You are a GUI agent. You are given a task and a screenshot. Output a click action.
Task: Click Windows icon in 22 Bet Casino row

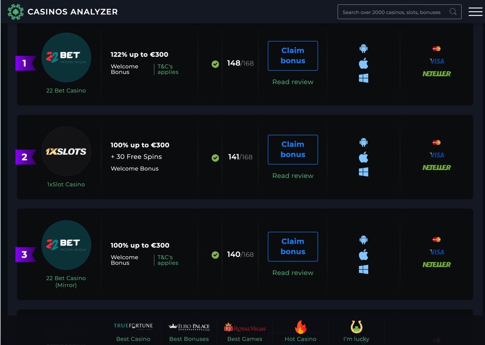point(364,78)
